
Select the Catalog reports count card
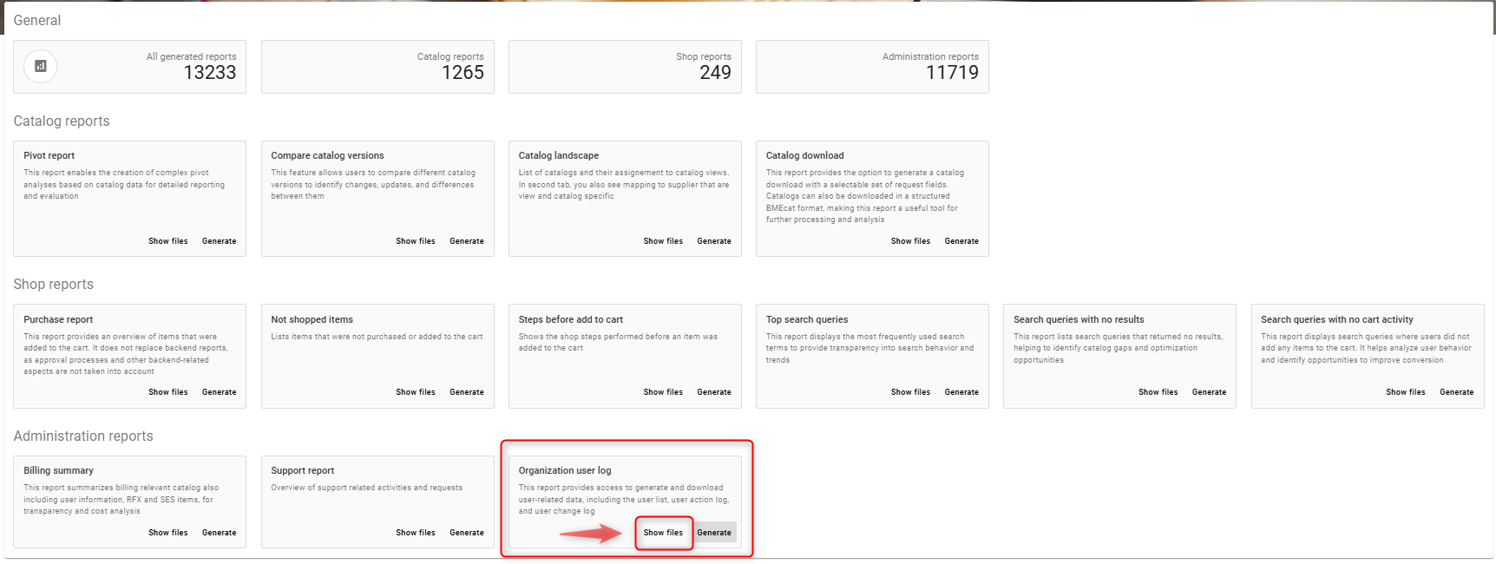pyautogui.click(x=377, y=67)
